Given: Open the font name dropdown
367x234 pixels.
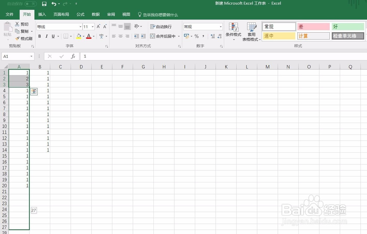Looking at the screenshot, I should [x=80, y=27].
